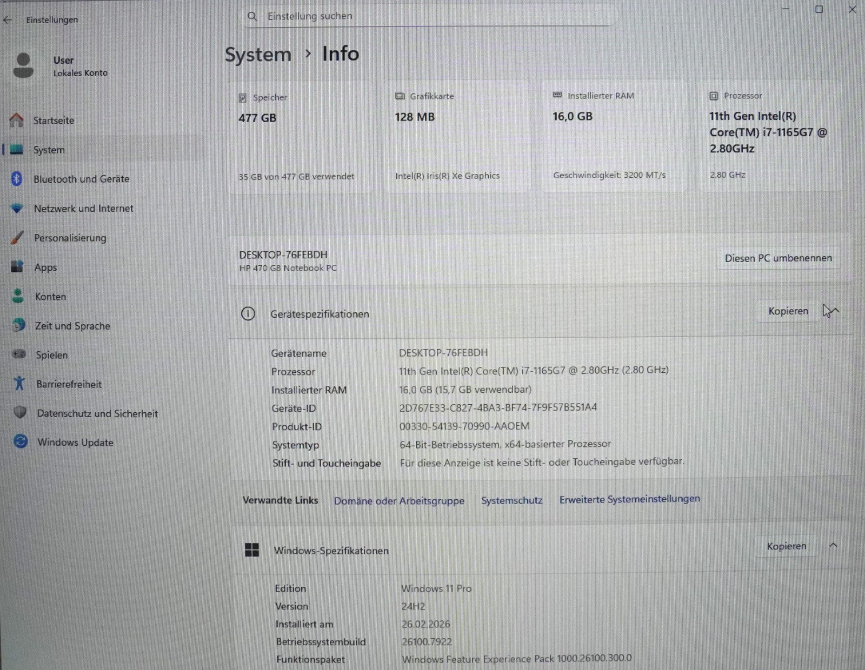Image resolution: width=865 pixels, height=670 pixels.
Task: Click the Stift- und Toucheingabe label
Action: pos(327,463)
